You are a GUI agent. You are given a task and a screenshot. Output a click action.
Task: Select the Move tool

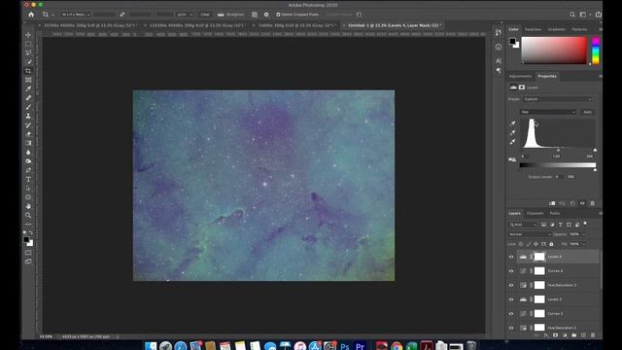pyautogui.click(x=28, y=35)
